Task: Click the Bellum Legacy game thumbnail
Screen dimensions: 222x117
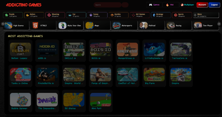Action: pyautogui.click(x=20, y=49)
